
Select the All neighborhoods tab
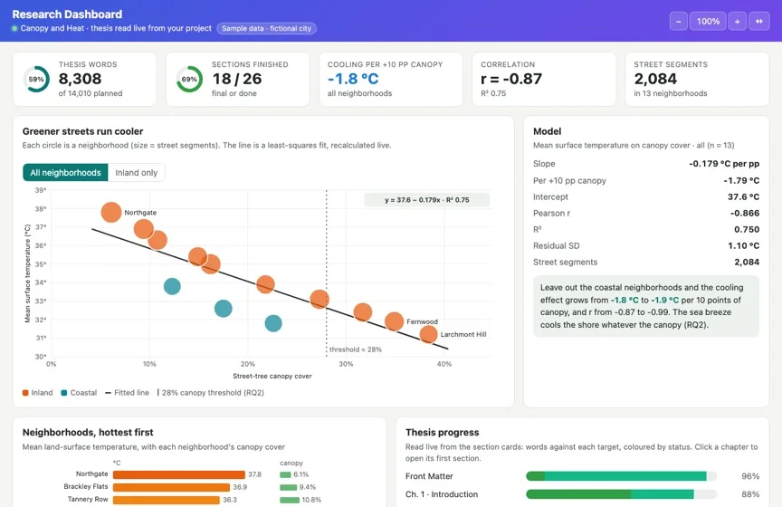click(x=65, y=173)
